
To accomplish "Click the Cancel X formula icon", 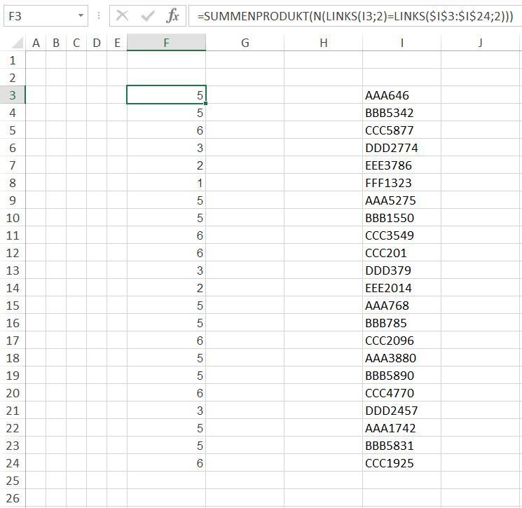I will pyautogui.click(x=122, y=15).
